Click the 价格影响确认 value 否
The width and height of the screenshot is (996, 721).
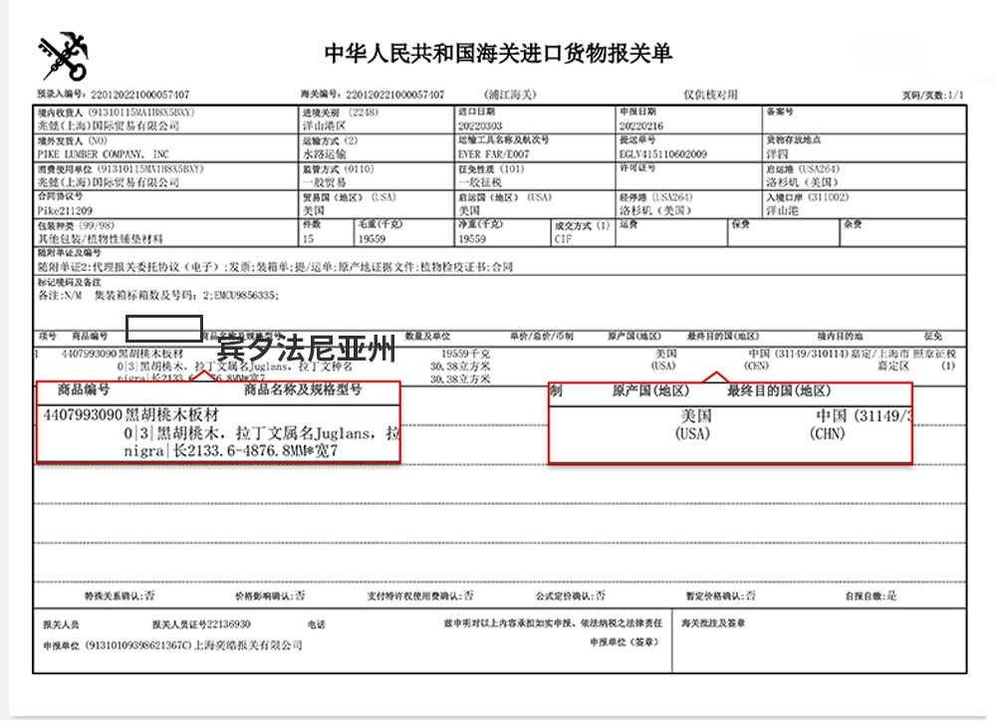300,596
